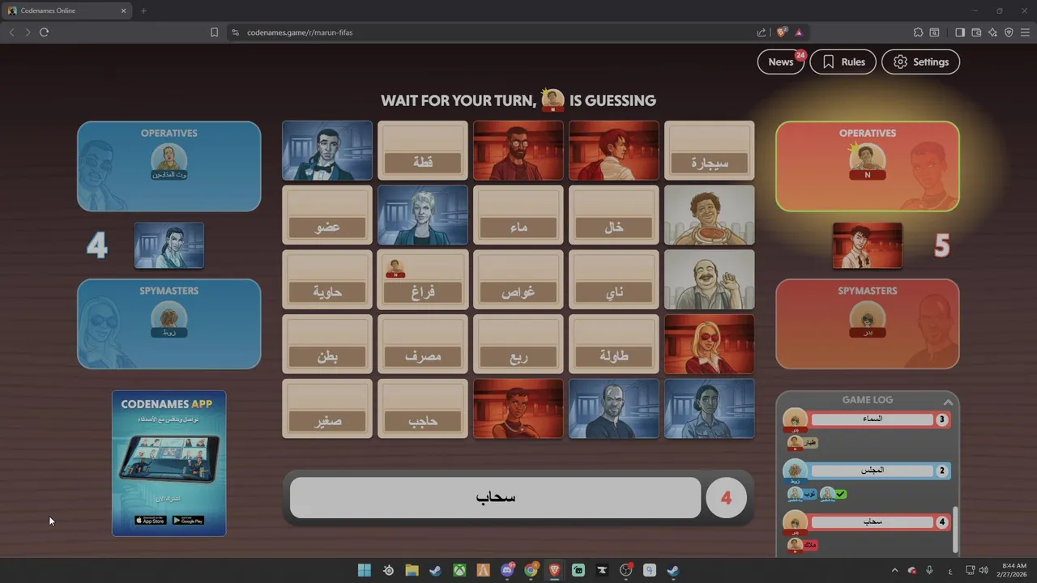Go forward to the next page
Viewport: 1037px width, 583px height.
28,32
